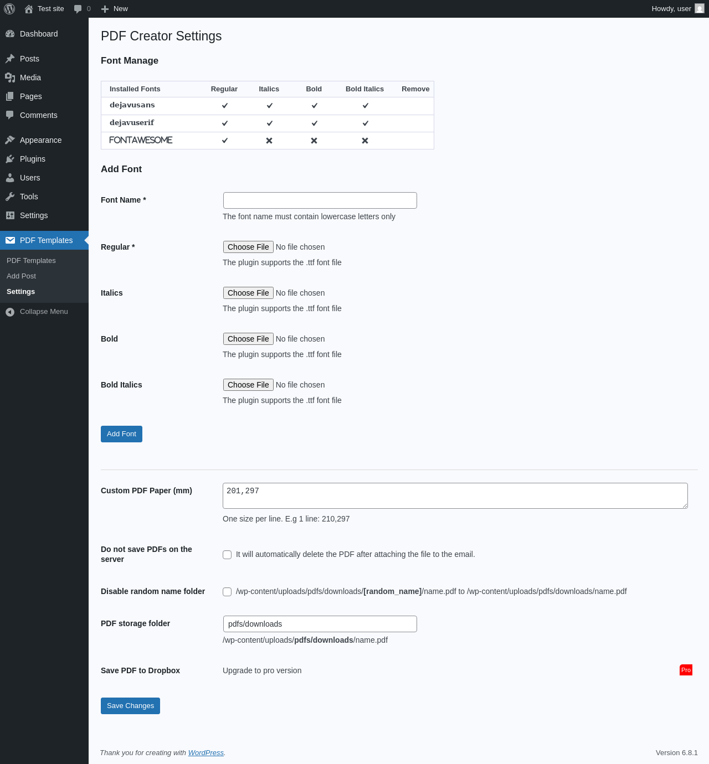Click the dejavusans font name
This screenshot has height=764, width=709.
coord(132,105)
